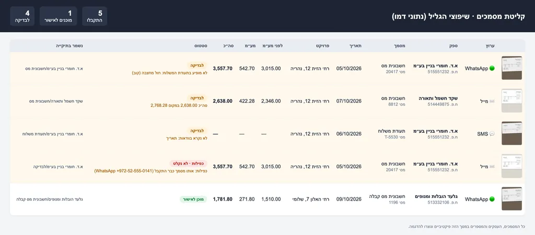535x235 pixels.
Task: Click the red 'כפילות · לא נקלט' badge
Action: pyautogui.click(x=188, y=163)
